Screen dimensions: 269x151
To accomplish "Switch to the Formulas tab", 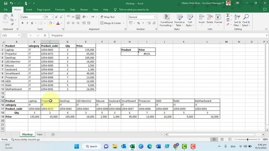I will (60, 10).
